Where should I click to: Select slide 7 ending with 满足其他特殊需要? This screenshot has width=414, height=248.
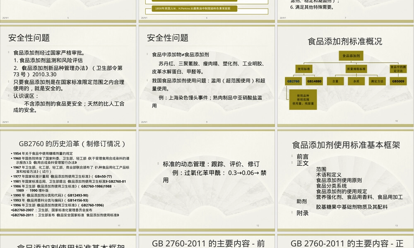(x=345, y=11)
